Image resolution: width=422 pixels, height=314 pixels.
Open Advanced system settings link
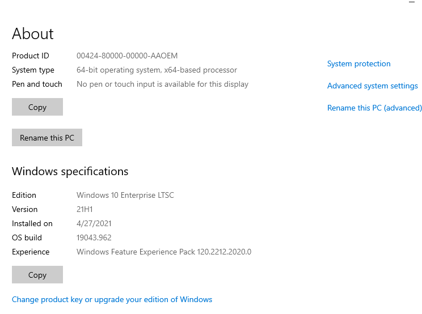(x=372, y=86)
